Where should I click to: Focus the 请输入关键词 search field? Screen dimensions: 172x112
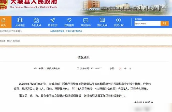click(148, 23)
